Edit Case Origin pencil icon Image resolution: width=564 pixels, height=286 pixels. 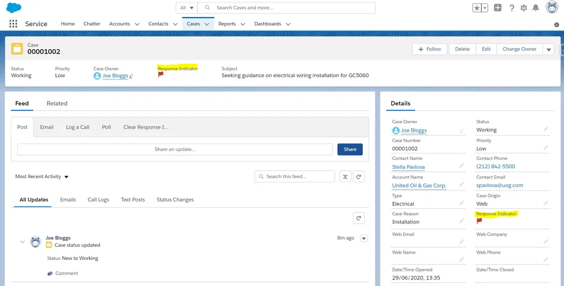click(x=546, y=203)
